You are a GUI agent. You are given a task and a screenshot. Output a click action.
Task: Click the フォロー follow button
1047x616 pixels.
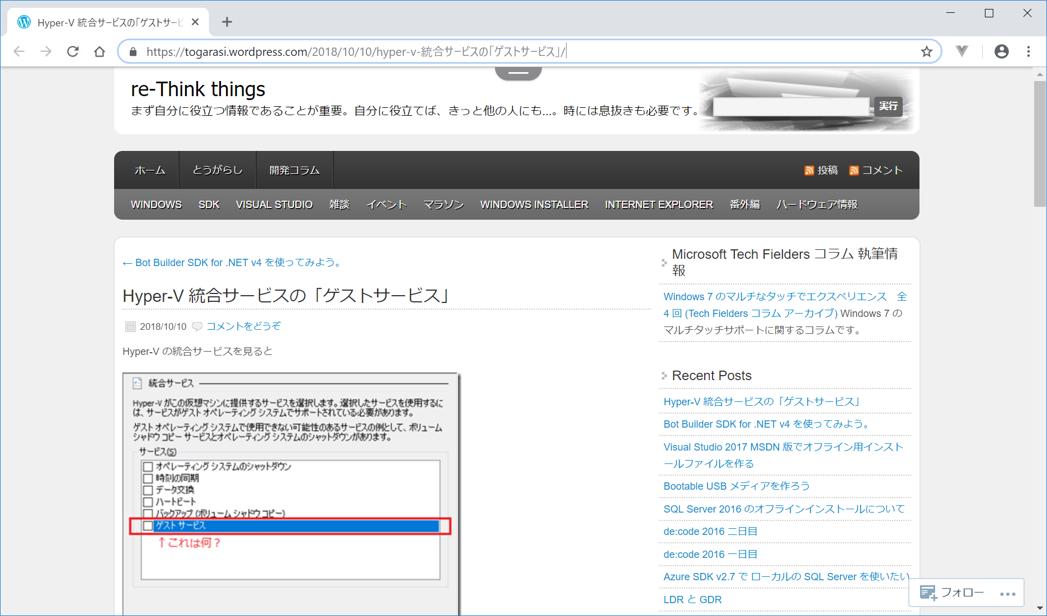pos(951,593)
